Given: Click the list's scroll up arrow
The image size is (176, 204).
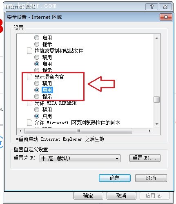Looking at the screenshot, I should 157,38.
